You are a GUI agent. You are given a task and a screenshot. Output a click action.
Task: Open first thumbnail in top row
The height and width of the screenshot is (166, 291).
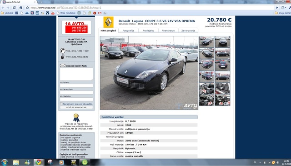(207, 41)
